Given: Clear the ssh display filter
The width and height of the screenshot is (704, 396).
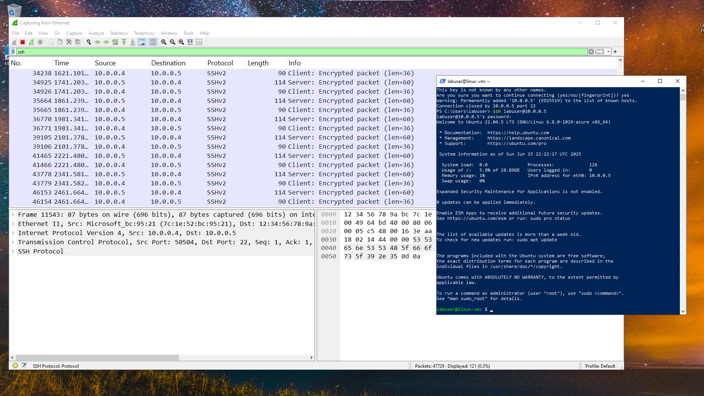Looking at the screenshot, I should click(x=591, y=52).
